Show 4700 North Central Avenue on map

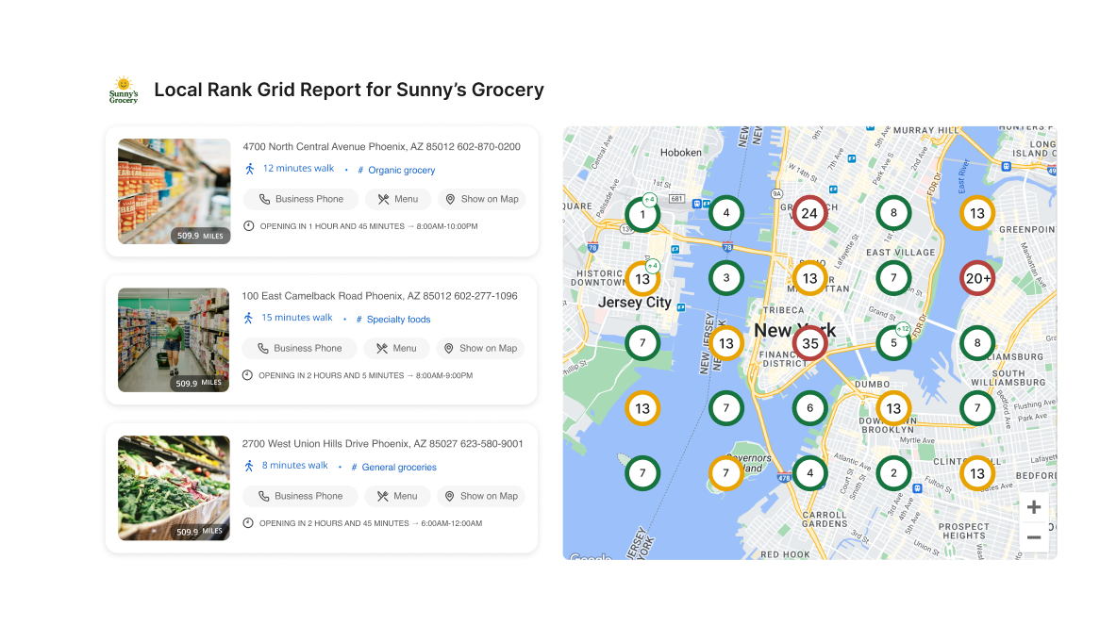[x=482, y=199]
